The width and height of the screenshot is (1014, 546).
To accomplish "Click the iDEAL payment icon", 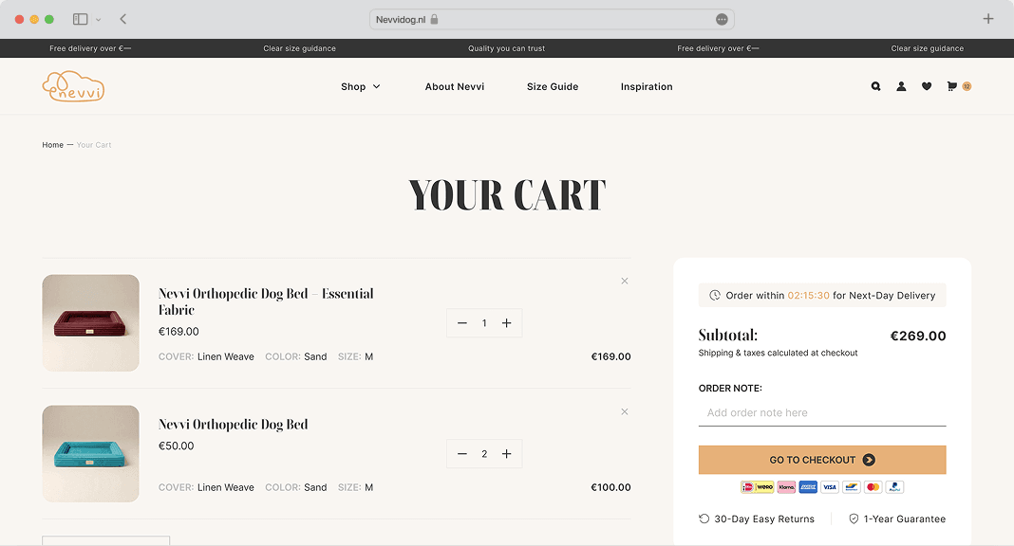I will click(748, 487).
